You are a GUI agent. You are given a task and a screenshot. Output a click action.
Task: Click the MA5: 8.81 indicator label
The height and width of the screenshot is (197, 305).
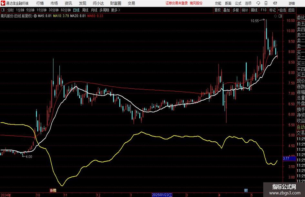(45, 16)
